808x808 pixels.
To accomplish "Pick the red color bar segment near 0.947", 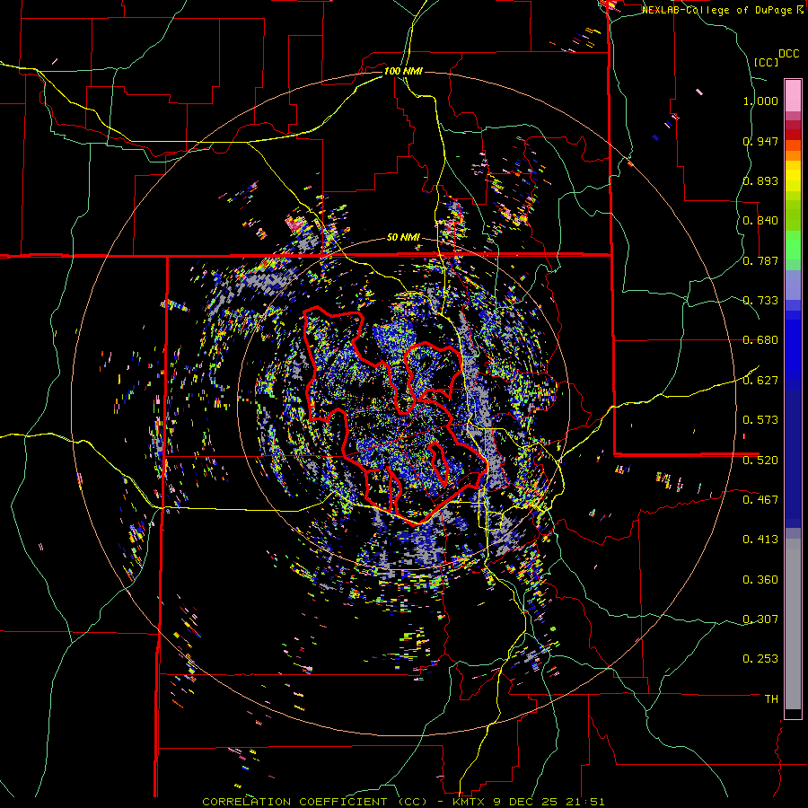I will point(793,135).
